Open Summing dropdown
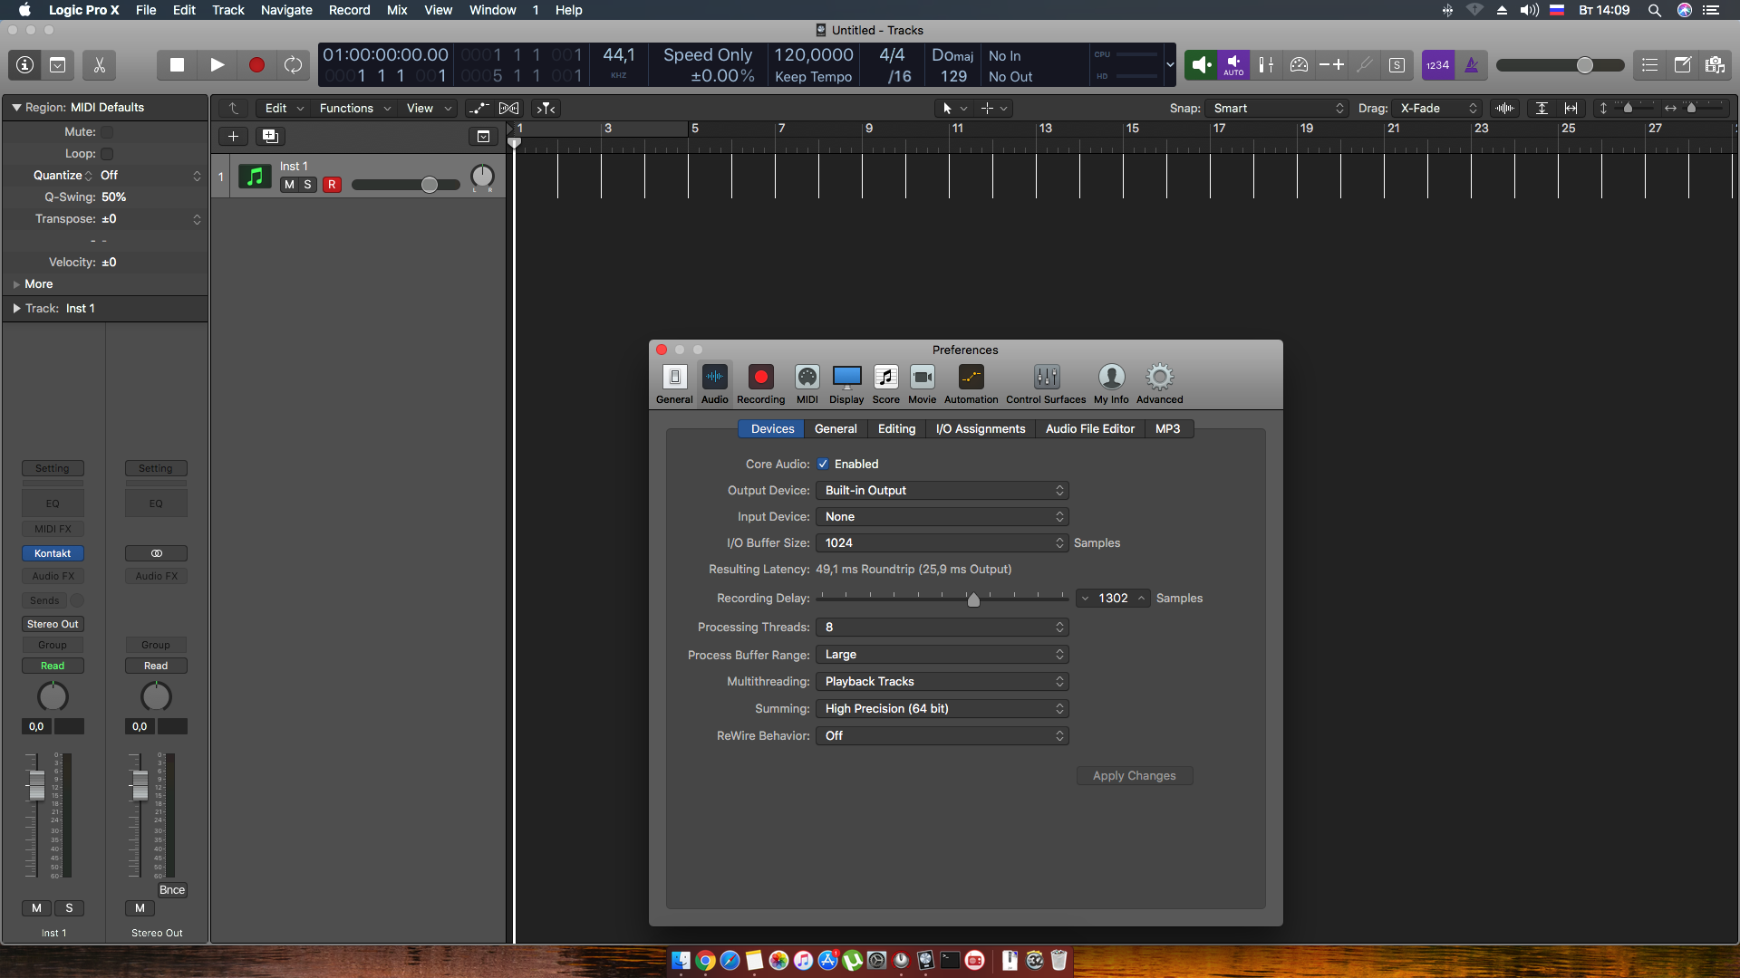 tap(942, 709)
